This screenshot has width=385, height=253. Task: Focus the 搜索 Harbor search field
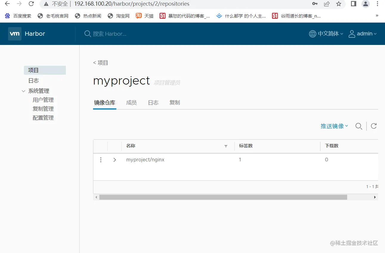click(x=109, y=34)
